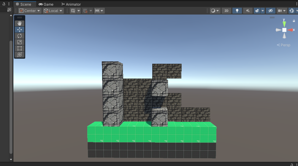
Task: Click the gray left cone of orientation gizmo
Action: click(x=278, y=30)
